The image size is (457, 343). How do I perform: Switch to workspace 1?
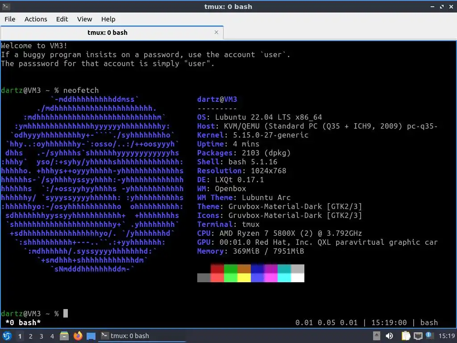tap(20, 336)
